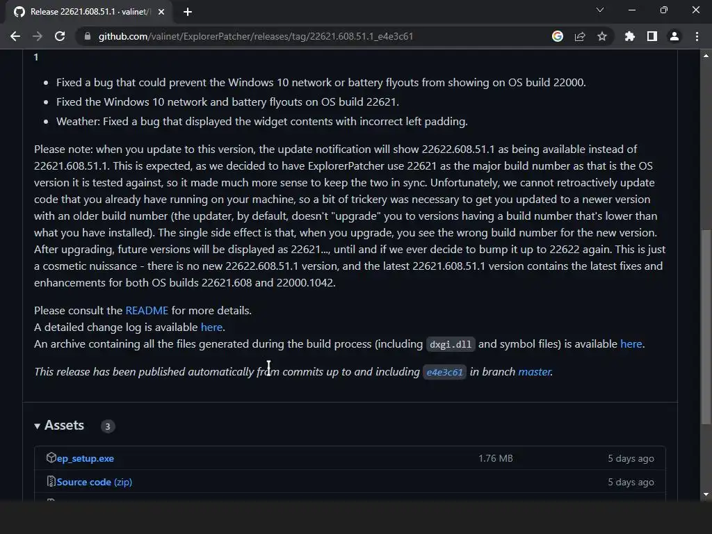Minimize the browser window
The width and height of the screenshot is (712, 534).
631,10
